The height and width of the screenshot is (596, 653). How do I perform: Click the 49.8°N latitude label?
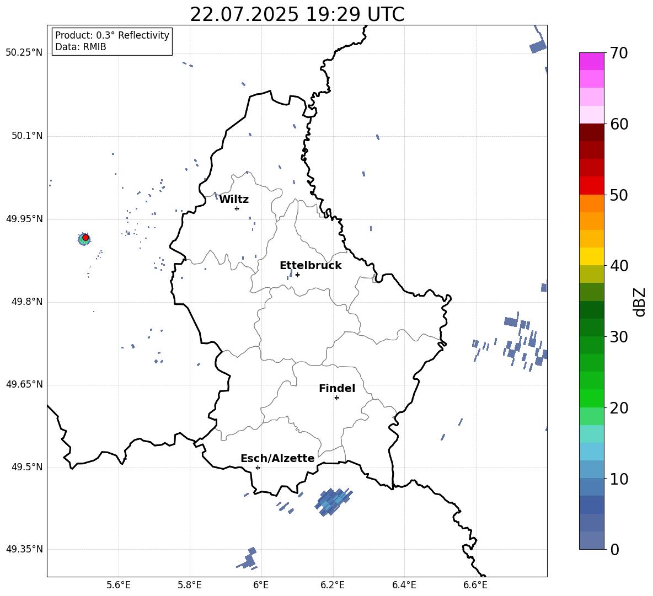pos(27,302)
